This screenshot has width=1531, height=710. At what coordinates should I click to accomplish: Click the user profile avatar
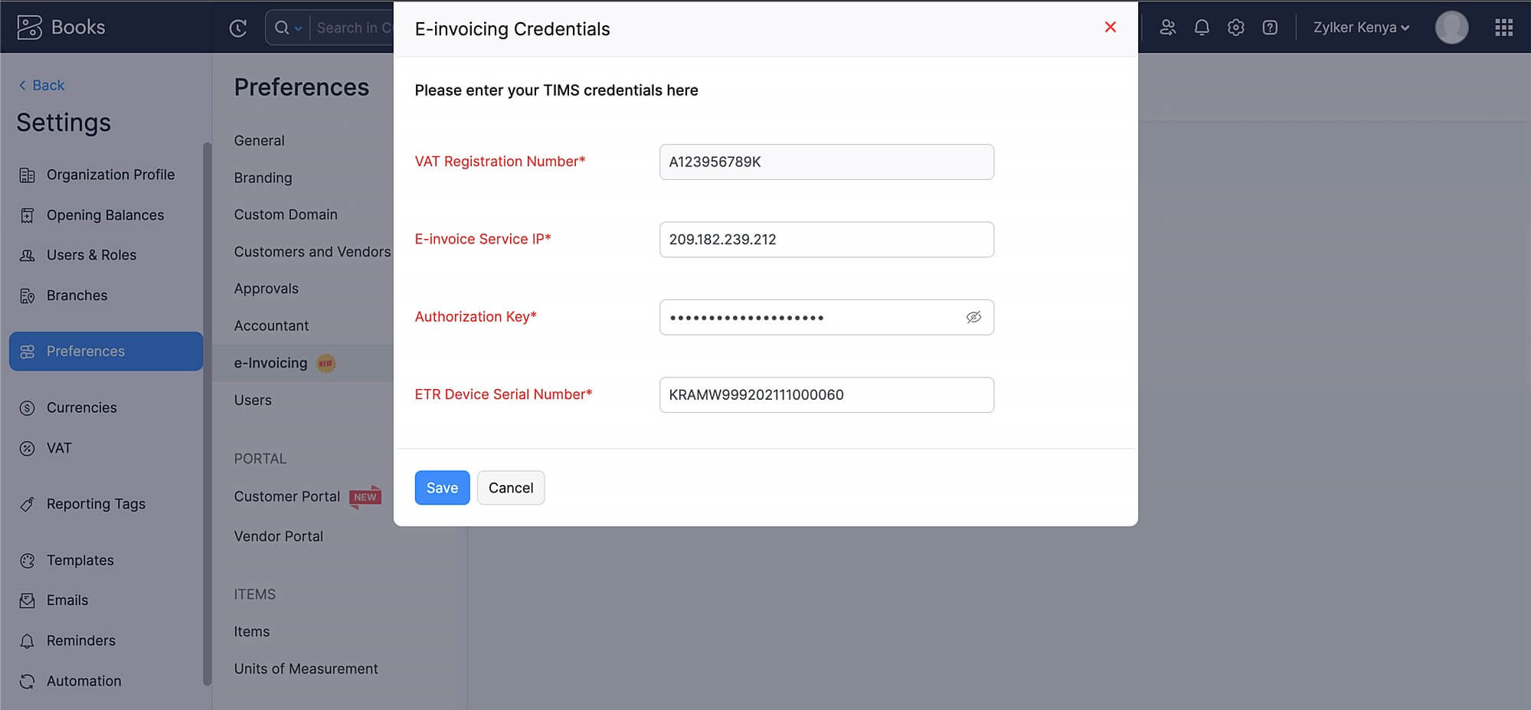(1451, 28)
